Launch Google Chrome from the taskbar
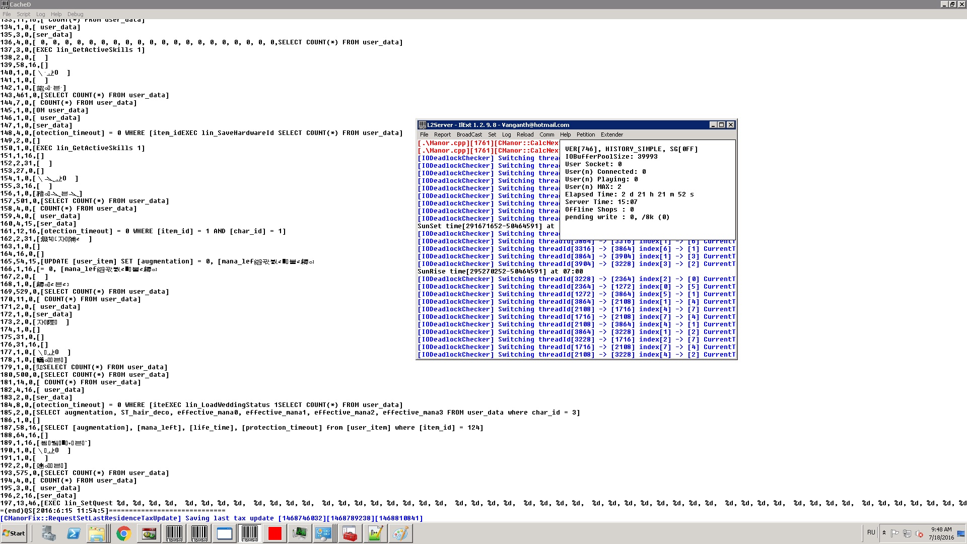The width and height of the screenshot is (967, 544). 123,533
